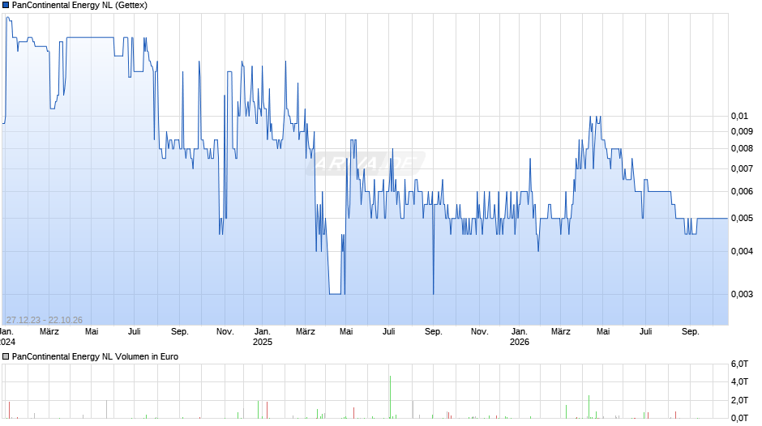Click the 'Mai' label after Jan. 2025
762x426 pixels.
pos(346,332)
